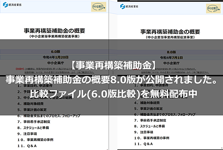The height and width of the screenshot is (150, 223).
Task: Click the 中小企業庁 emblem in the 6.0版 document
Action: pos(99,7)
